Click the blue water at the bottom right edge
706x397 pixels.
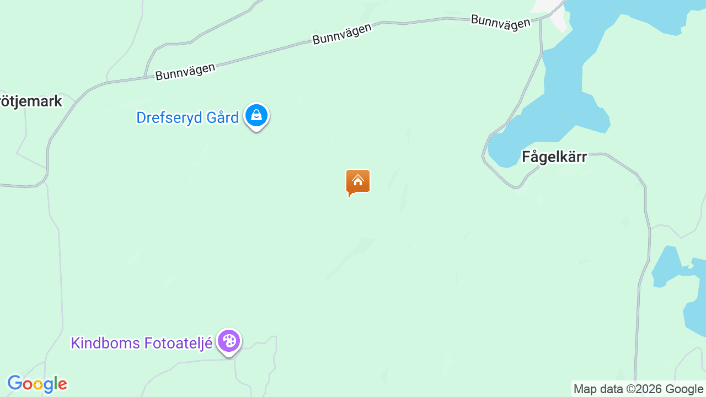(x=696, y=317)
